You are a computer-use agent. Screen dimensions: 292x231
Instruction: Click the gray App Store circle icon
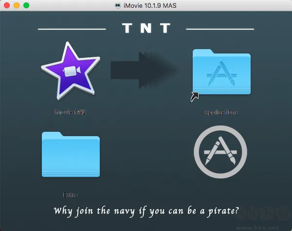click(x=220, y=152)
